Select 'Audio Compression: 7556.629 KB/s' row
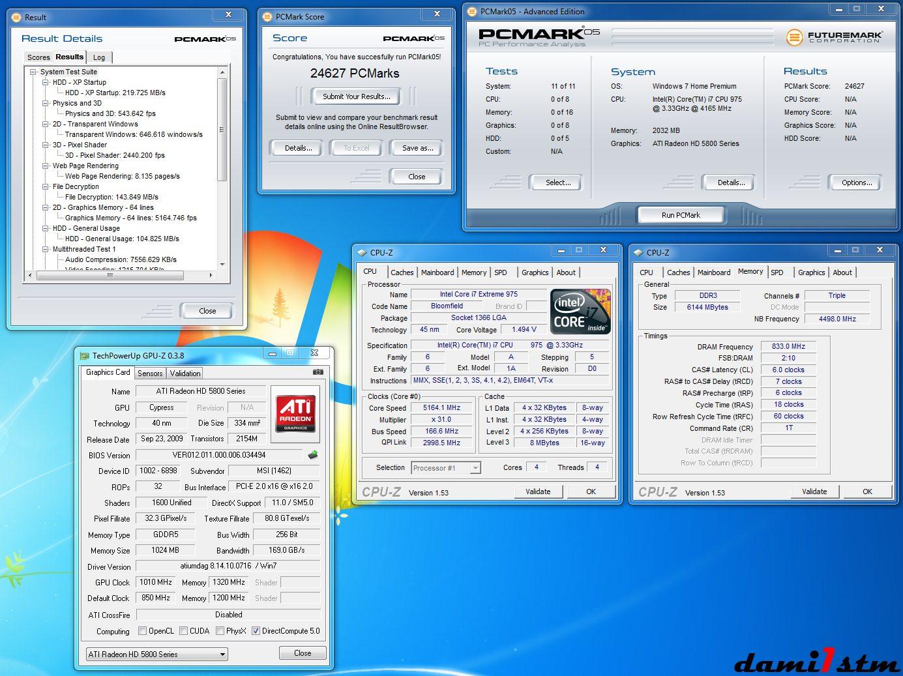 click(121, 259)
